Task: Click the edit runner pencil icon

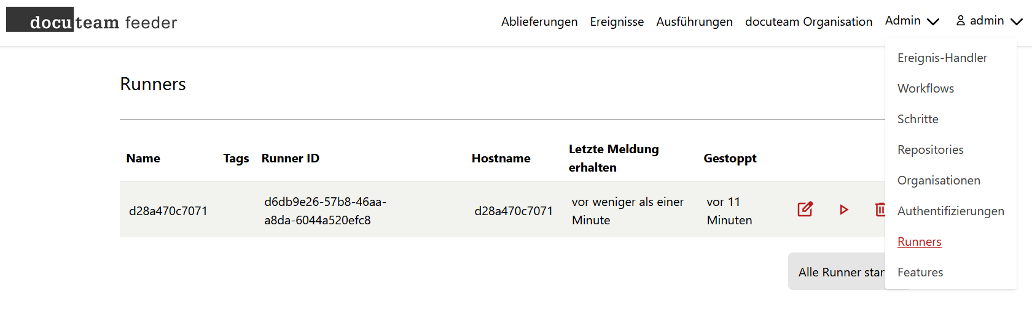Action: (805, 210)
